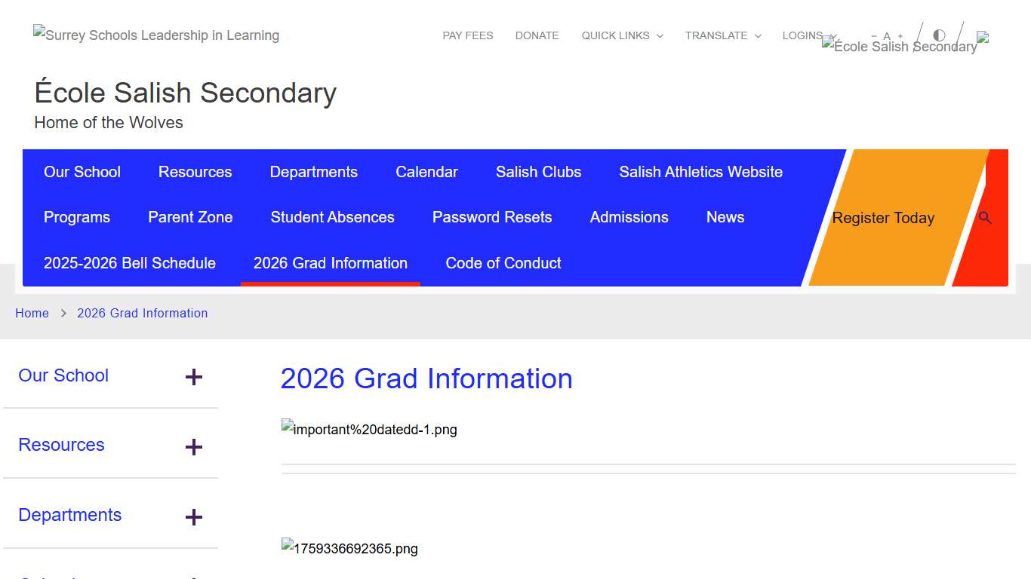This screenshot has height=579, width=1031.
Task: Expand the Departments sidebar section
Action: click(193, 517)
